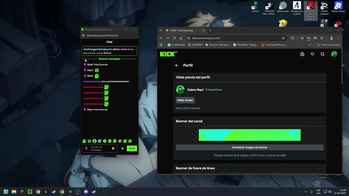Insert the last emote in chat emote row
Image resolution: width=349 pixels, height=196 pixels.
tap(130, 141)
